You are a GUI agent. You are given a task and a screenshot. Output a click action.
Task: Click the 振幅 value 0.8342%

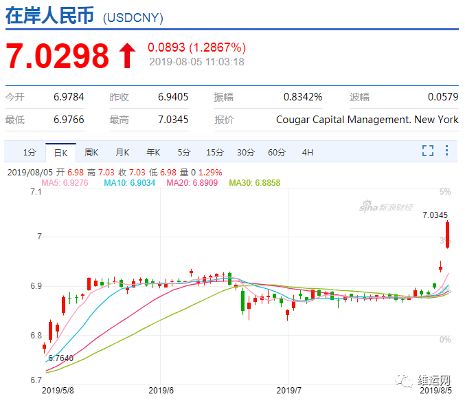(303, 97)
